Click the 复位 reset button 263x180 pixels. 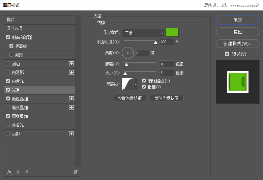238,32
